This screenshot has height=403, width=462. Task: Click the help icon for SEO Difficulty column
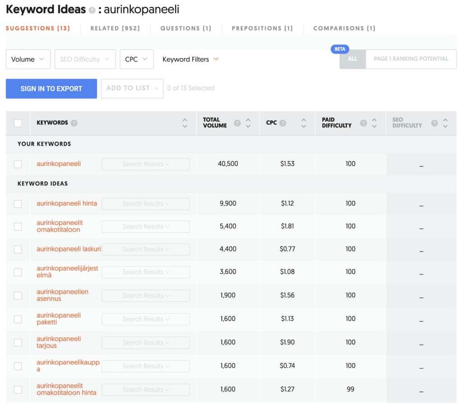click(x=434, y=123)
